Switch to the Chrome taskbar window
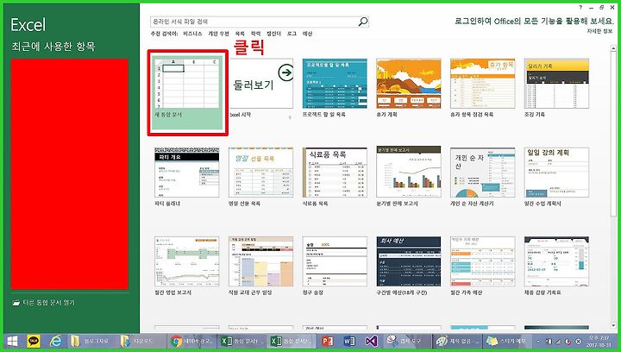 tap(192, 341)
